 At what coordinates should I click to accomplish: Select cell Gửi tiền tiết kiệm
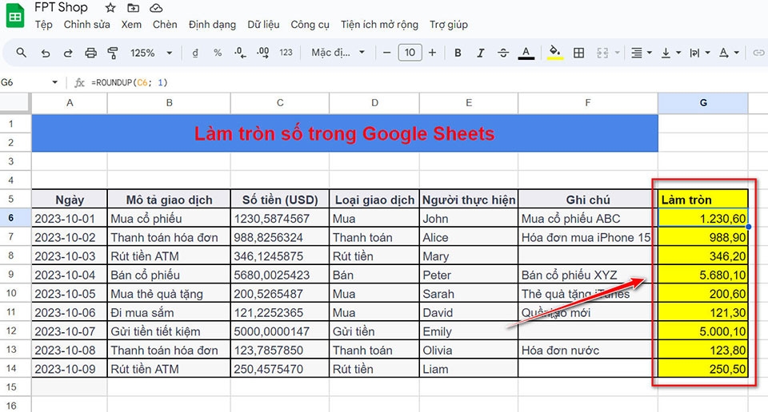pos(169,331)
